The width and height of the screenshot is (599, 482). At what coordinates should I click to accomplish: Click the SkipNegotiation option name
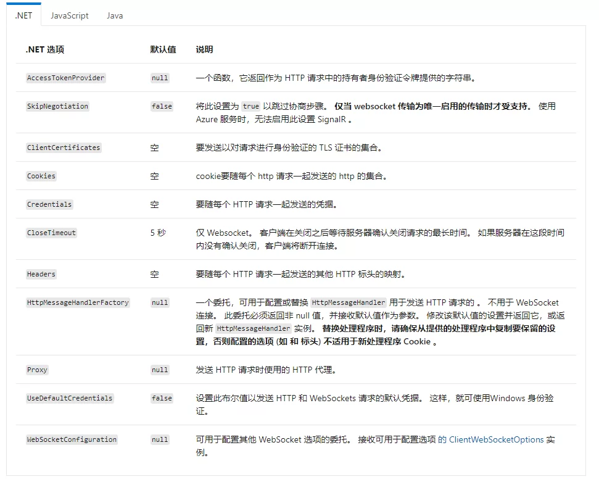(58, 106)
